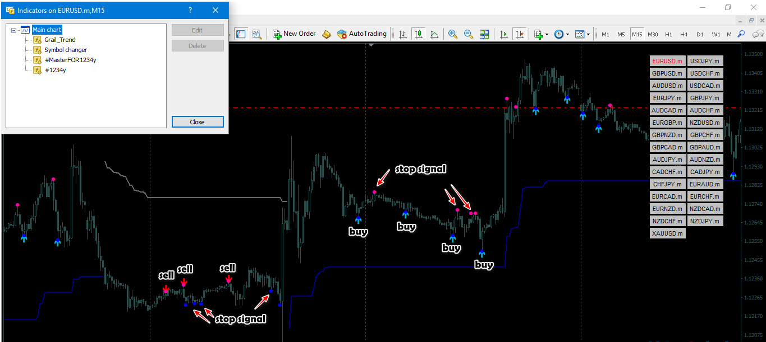Switch to line chart mode
This screenshot has width=766, height=342.
pyautogui.click(x=434, y=34)
